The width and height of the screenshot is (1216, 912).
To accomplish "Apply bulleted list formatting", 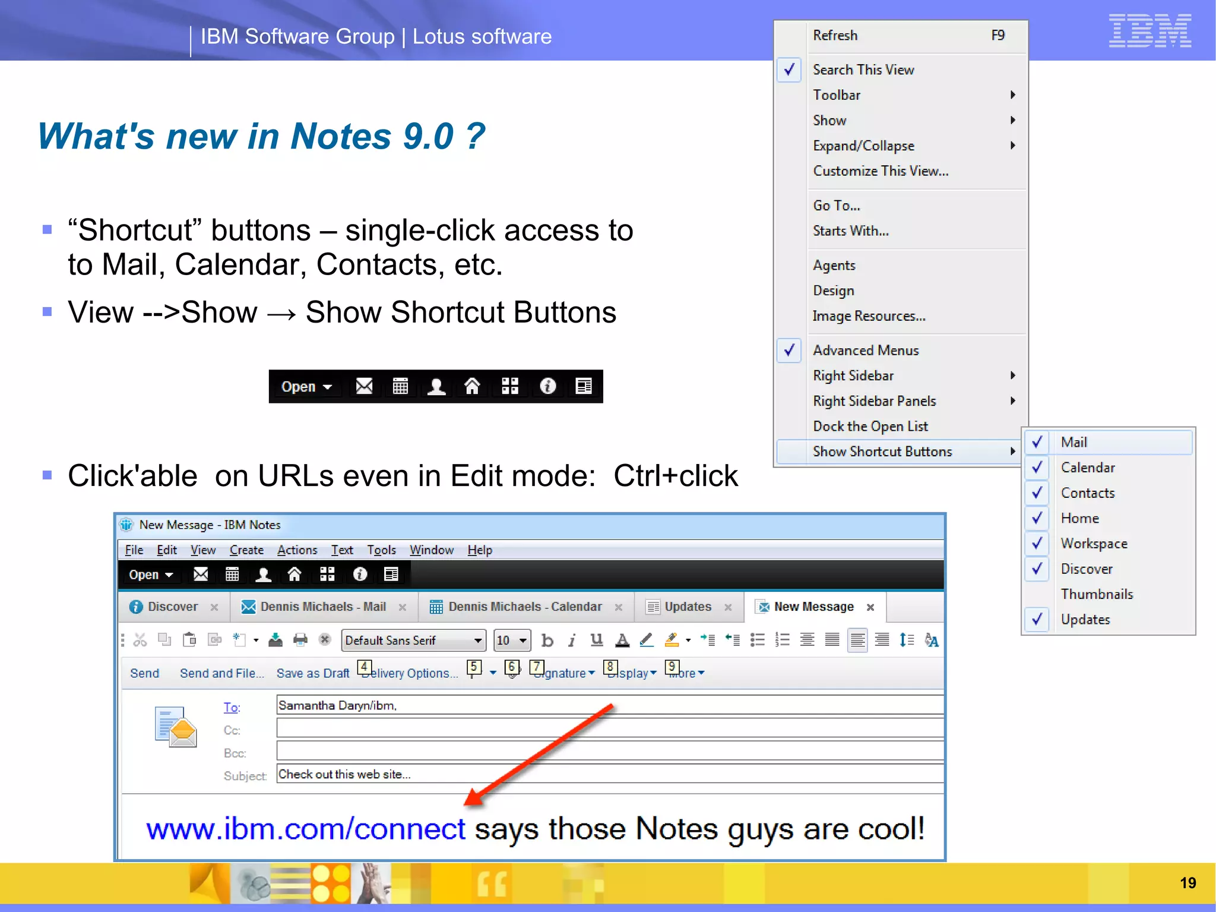I will (757, 640).
